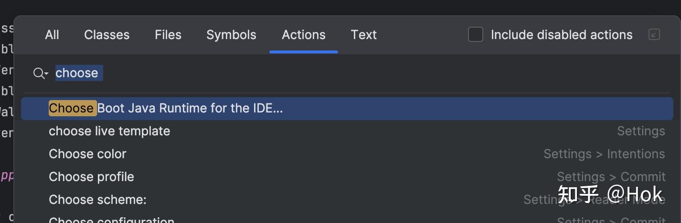This screenshot has height=223, width=681.
Task: Open the Classes tab
Action: click(106, 35)
